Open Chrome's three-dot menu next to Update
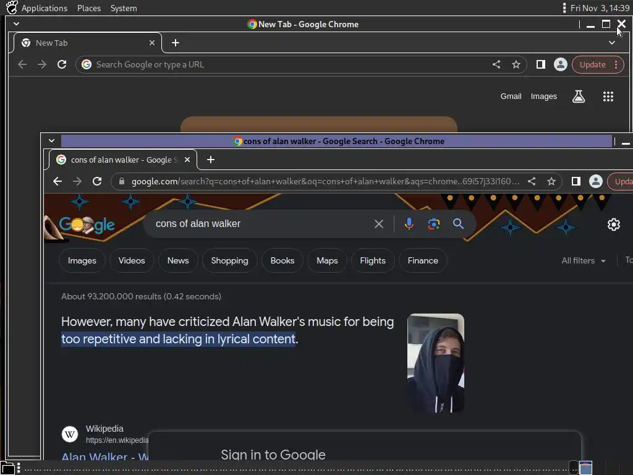Screen dimensions: 633x475 pyautogui.click(x=616, y=64)
